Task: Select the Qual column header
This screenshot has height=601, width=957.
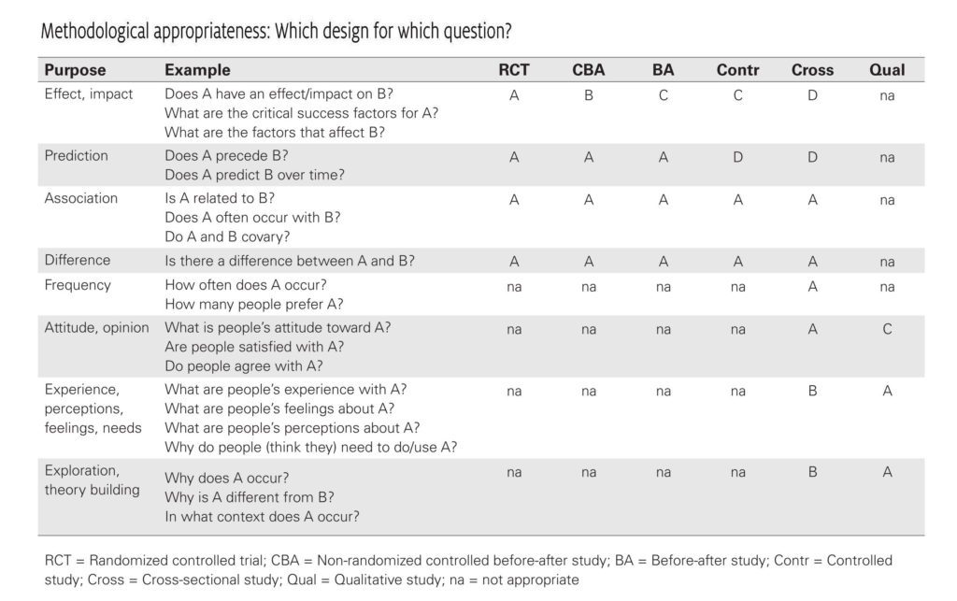Action: point(887,70)
